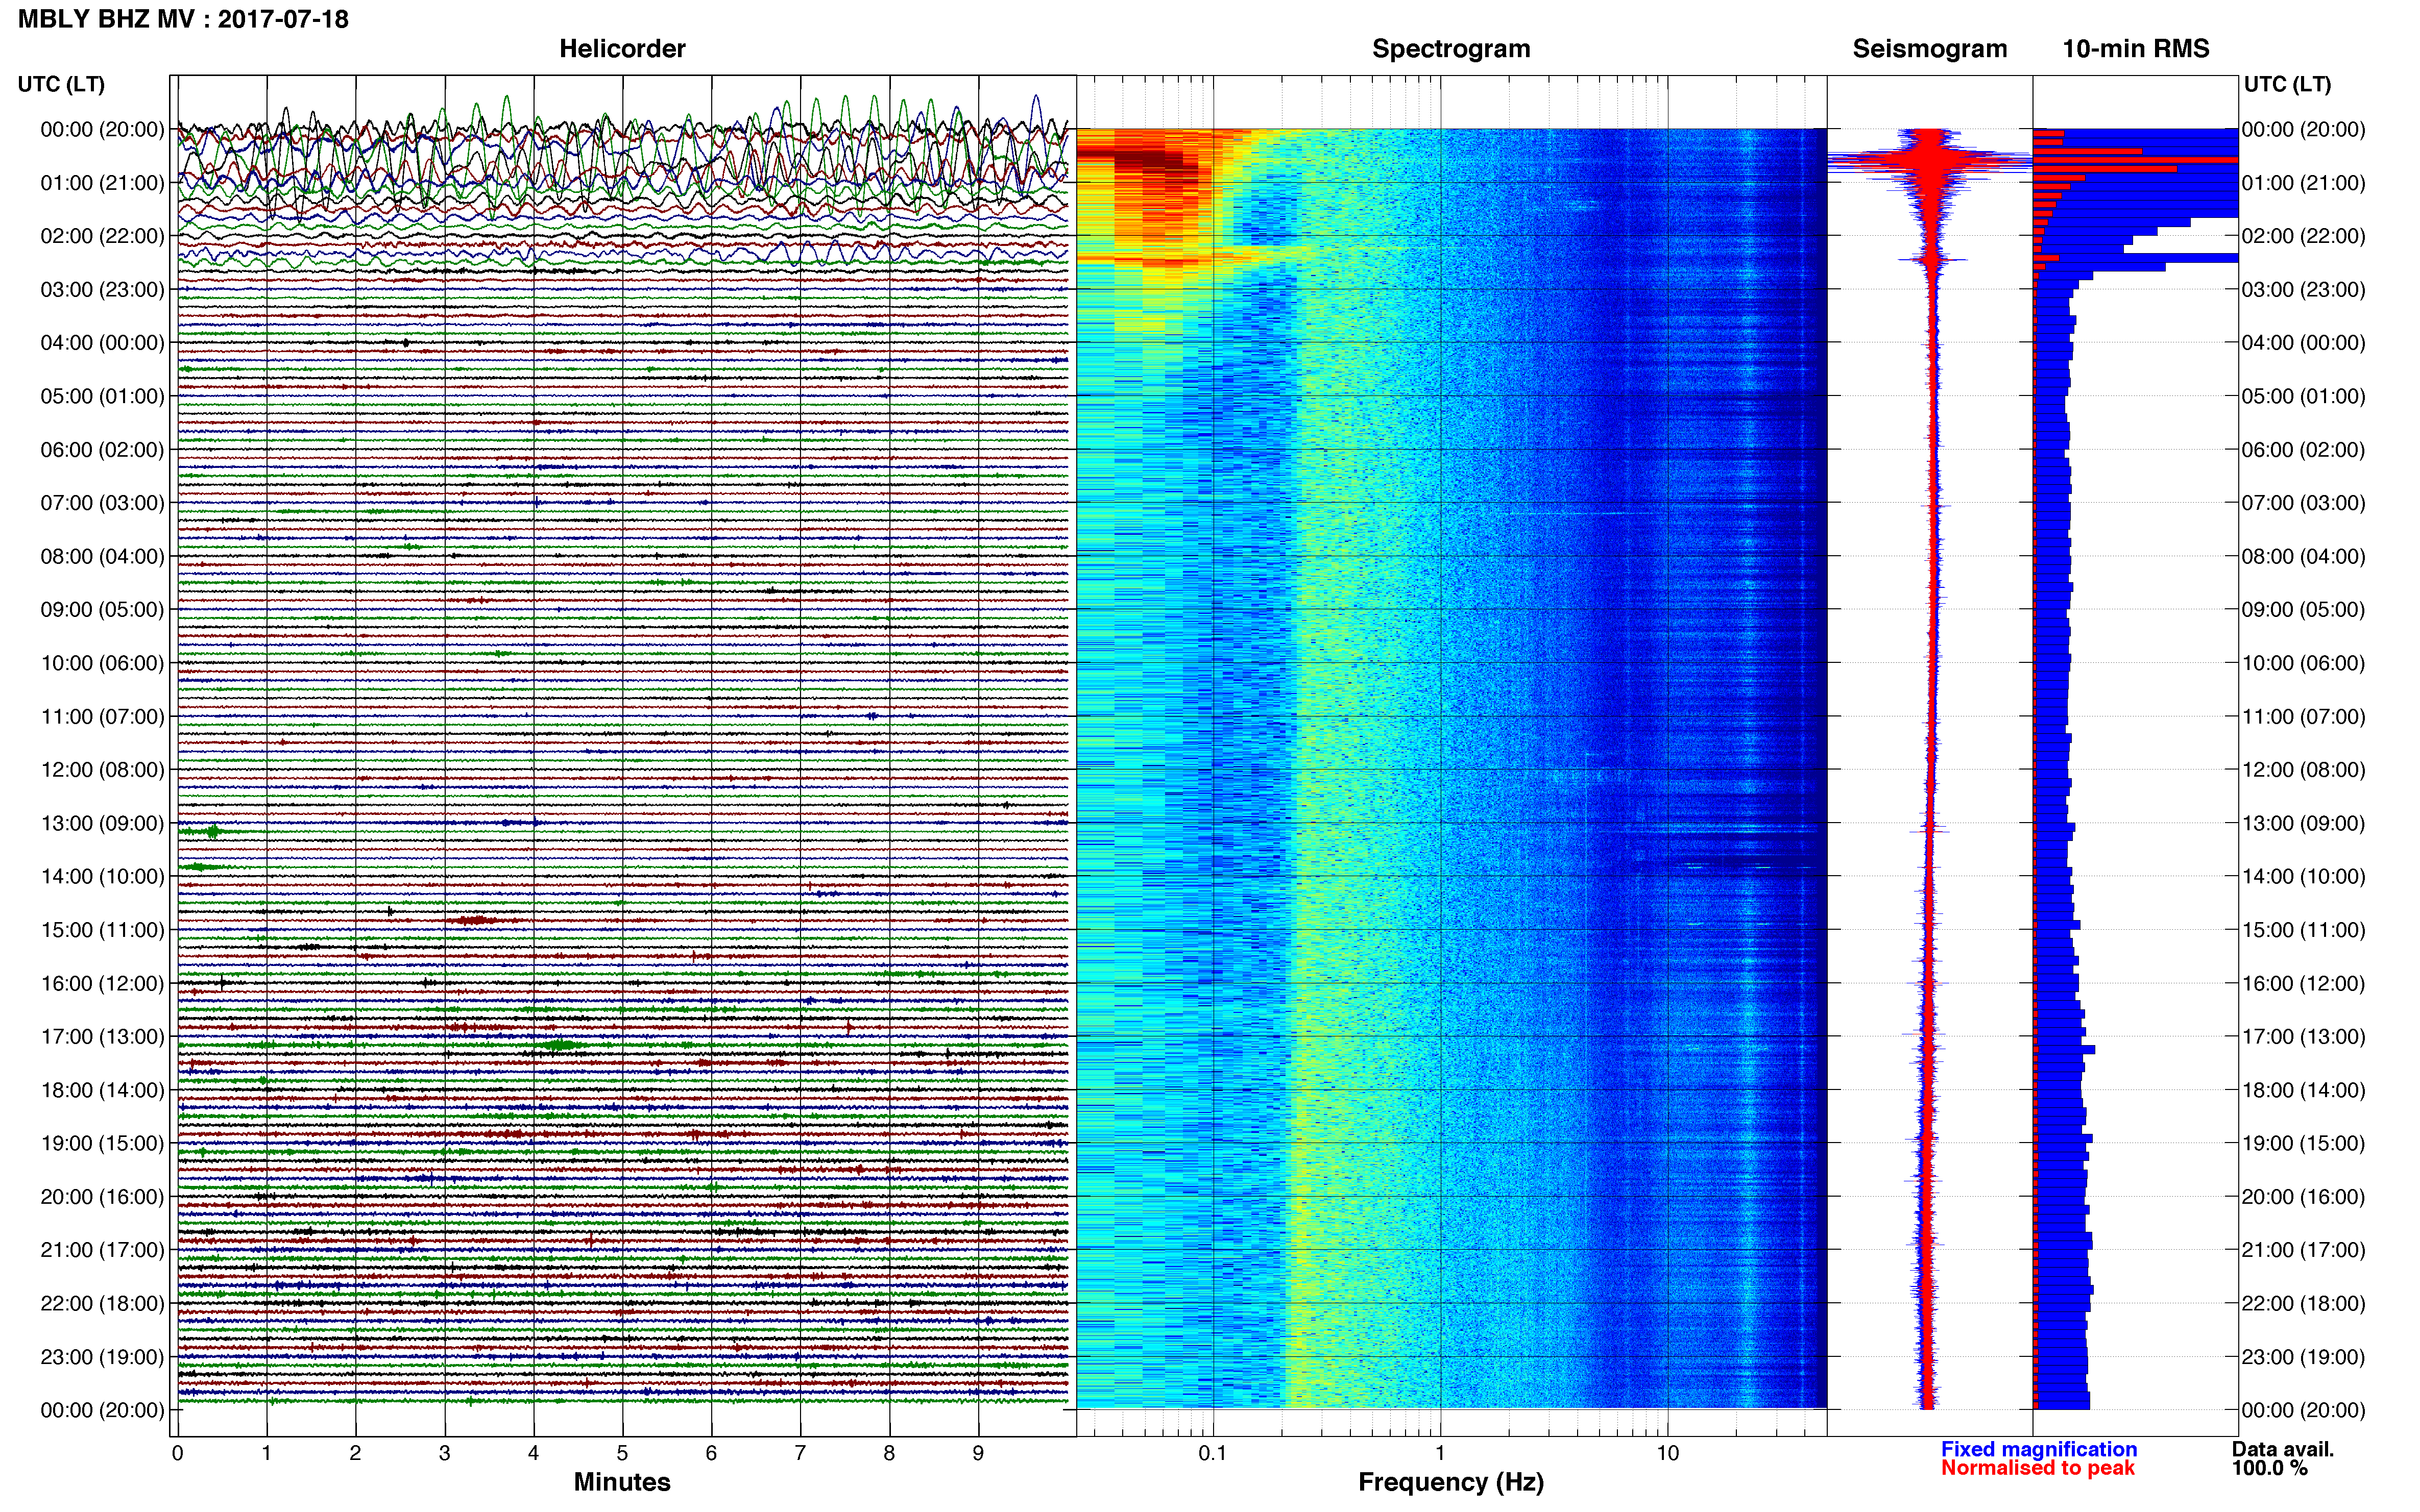Click the '5' minute tick label
Screen dimensions: 2420x1512
[x=622, y=1454]
